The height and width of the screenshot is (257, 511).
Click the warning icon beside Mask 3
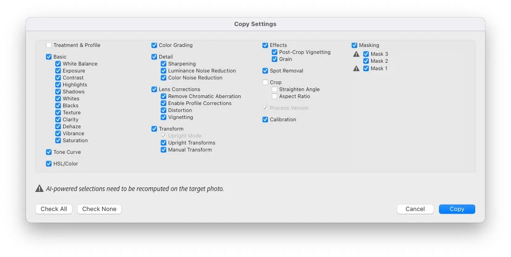point(356,54)
